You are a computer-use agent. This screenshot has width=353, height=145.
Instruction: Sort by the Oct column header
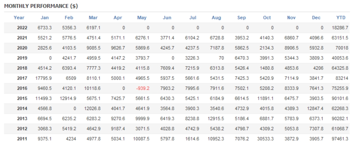click(267, 18)
